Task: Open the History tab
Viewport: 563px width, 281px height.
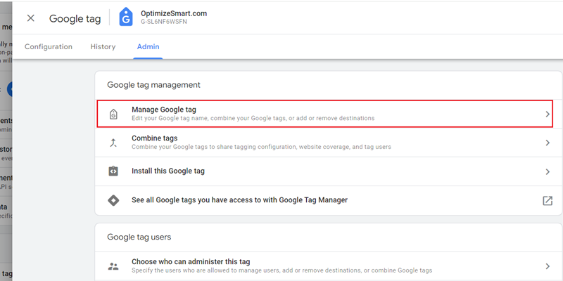Action: coord(103,46)
